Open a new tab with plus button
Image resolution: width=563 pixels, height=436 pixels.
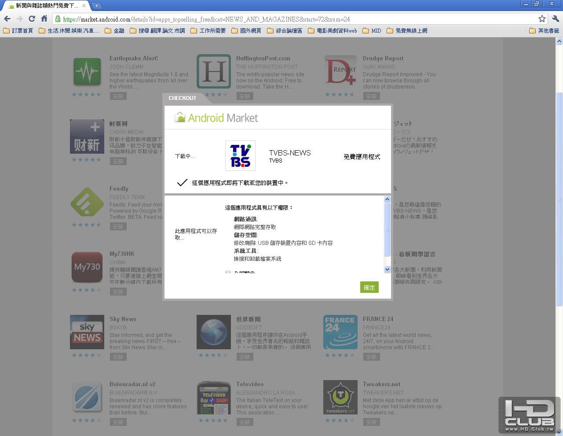(x=97, y=6)
